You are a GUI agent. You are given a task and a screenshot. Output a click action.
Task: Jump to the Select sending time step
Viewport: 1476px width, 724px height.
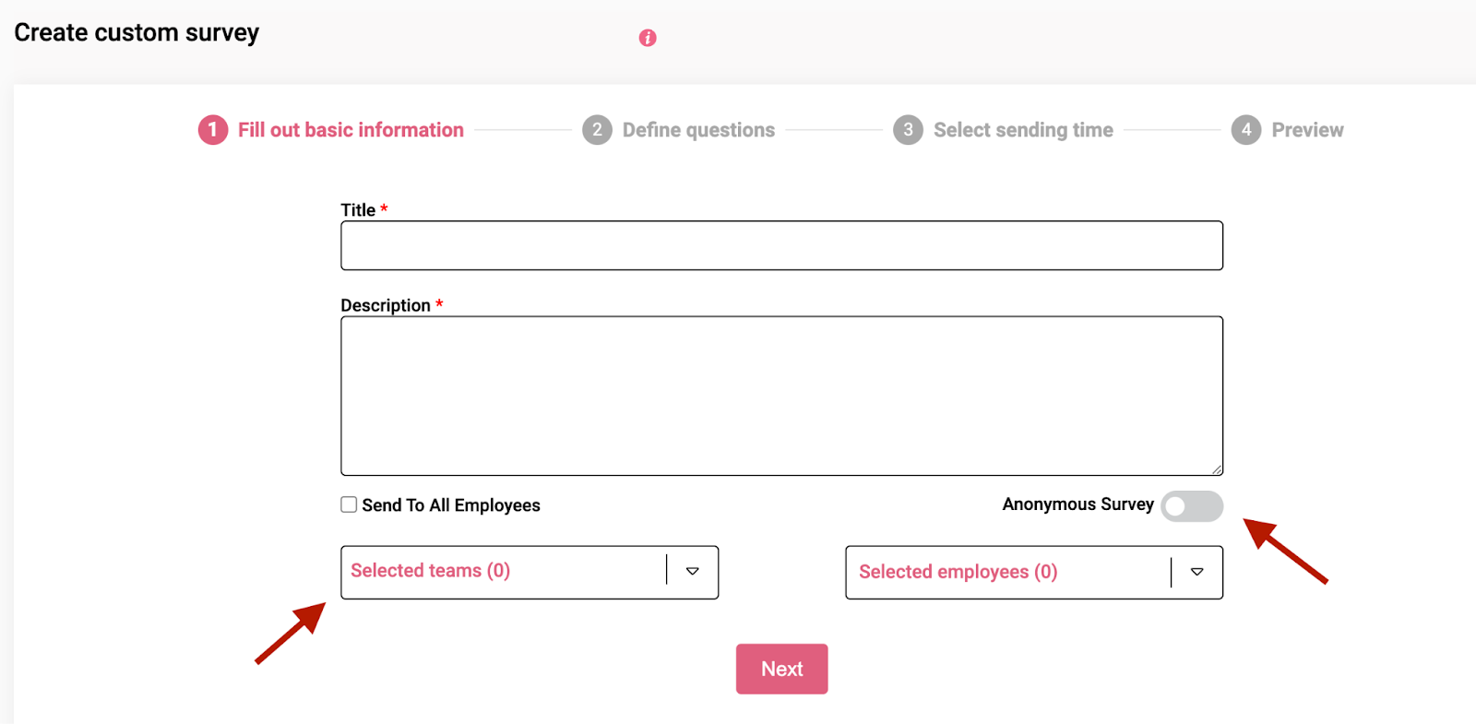[1023, 130]
